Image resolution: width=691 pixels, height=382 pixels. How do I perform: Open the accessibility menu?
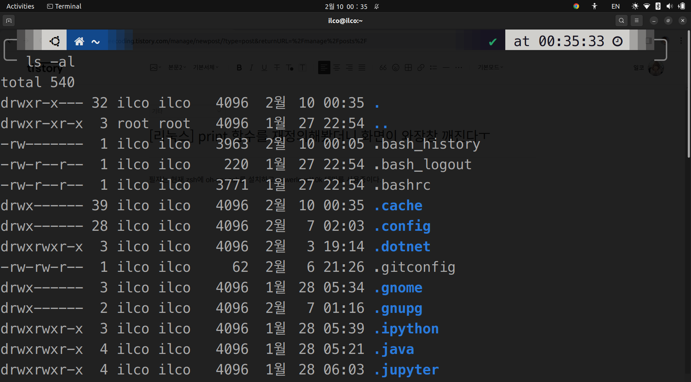pos(595,6)
